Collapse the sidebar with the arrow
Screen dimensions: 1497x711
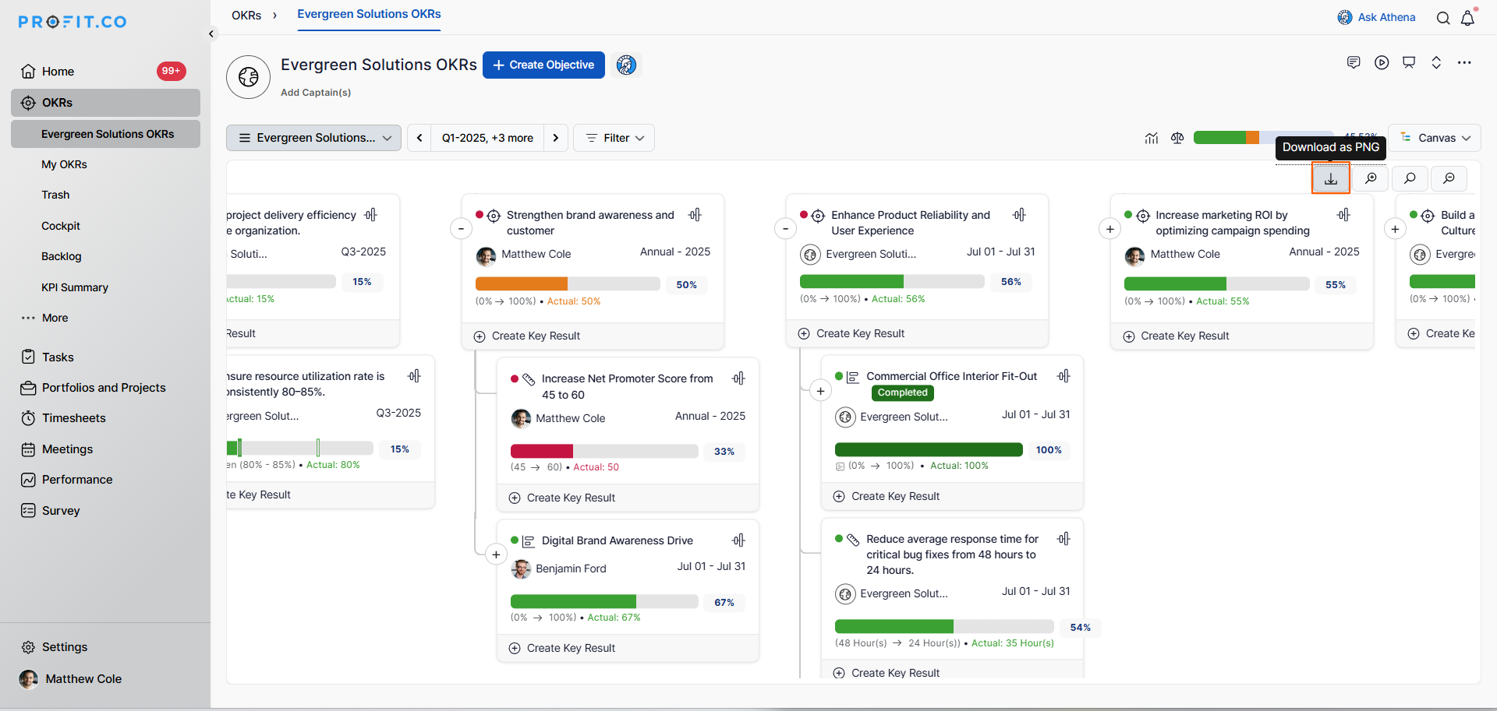click(211, 33)
